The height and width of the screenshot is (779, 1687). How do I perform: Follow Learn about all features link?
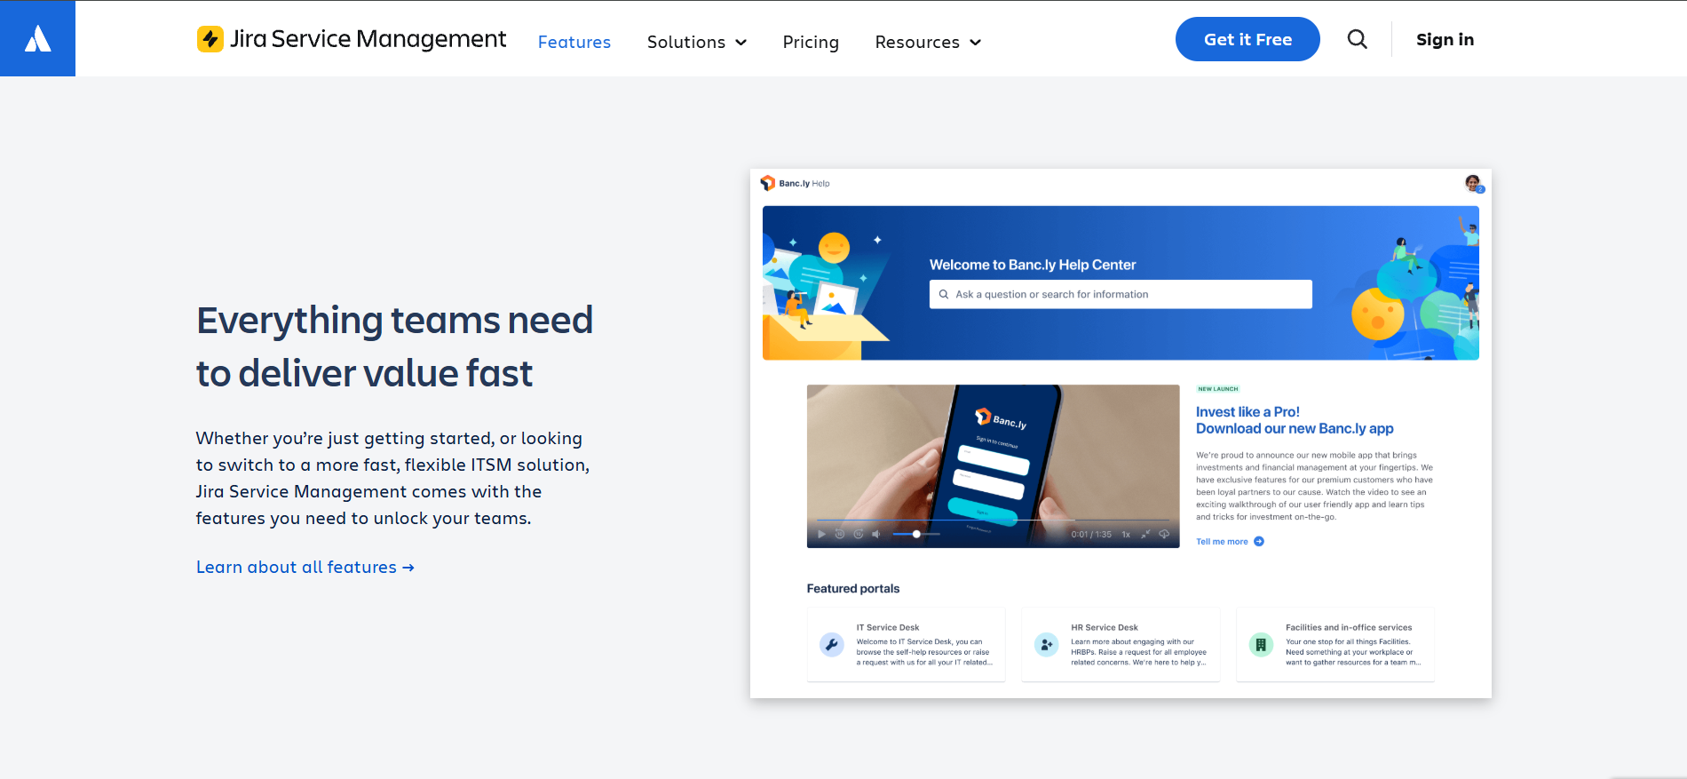305,567
